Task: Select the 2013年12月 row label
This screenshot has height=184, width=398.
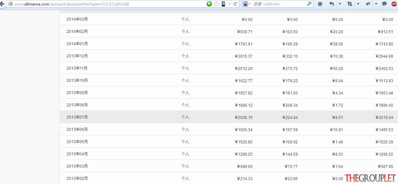Action: 77,56
